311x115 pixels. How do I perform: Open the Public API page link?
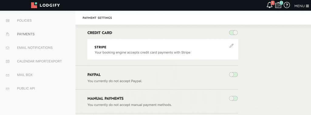click(x=26, y=88)
